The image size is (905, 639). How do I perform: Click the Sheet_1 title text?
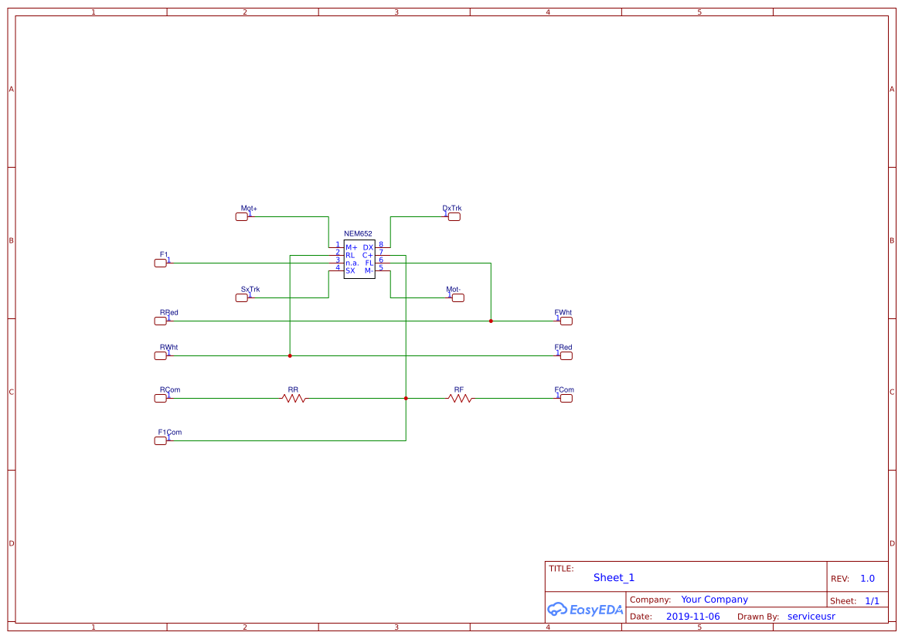coord(614,577)
